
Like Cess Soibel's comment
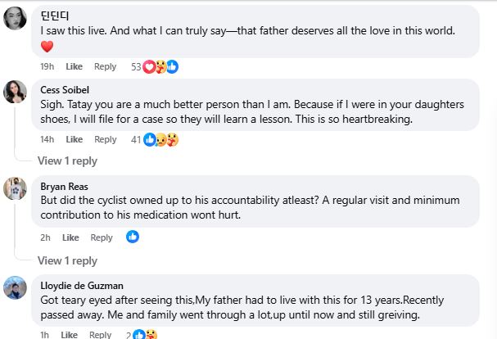(x=74, y=140)
